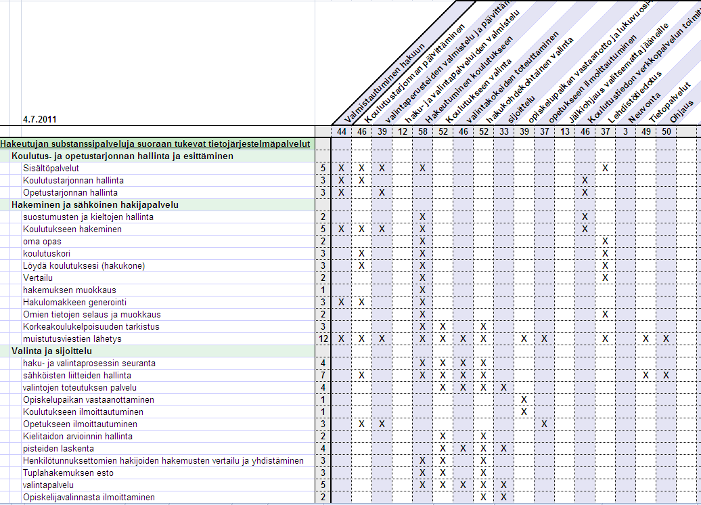Select count 12 beside 'muistutusviestien lähetys'
Image resolution: width=701 pixels, height=505 pixels.
323,338
